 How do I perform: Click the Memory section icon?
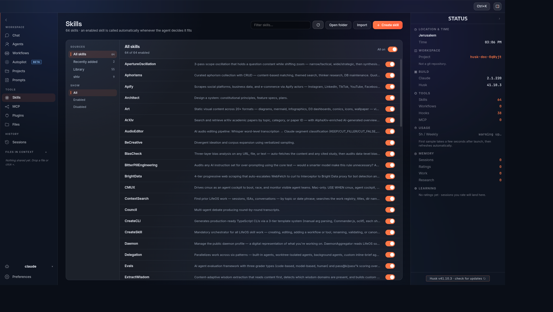point(416,154)
